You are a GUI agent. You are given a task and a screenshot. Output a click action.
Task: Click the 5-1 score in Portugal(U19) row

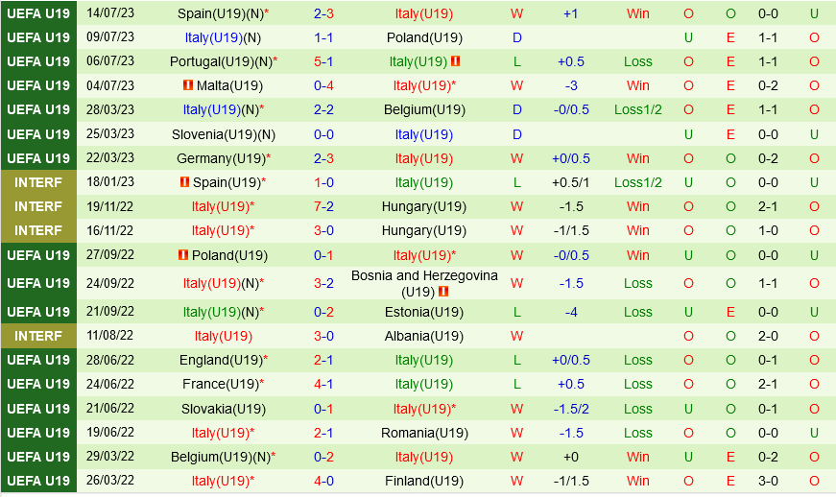click(323, 61)
